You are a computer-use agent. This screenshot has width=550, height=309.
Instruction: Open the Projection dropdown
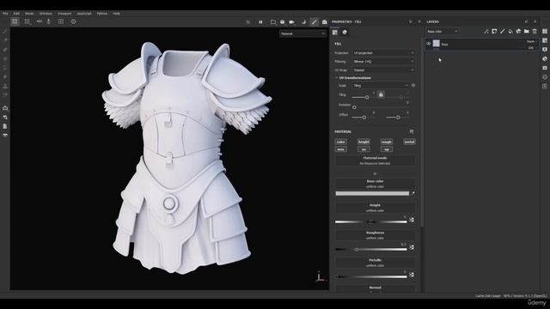pyautogui.click(x=384, y=53)
